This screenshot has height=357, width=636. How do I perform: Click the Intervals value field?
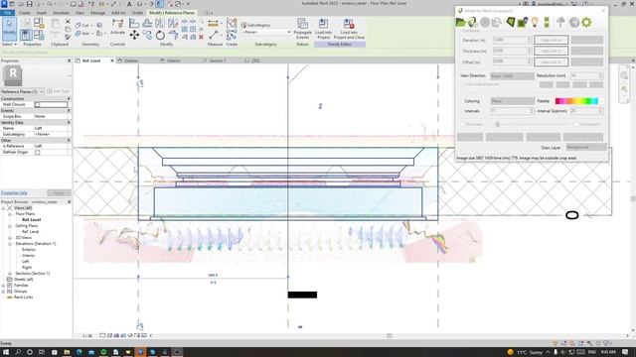click(512, 111)
